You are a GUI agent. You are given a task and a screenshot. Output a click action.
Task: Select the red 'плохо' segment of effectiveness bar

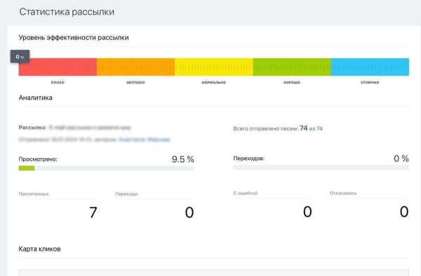58,67
